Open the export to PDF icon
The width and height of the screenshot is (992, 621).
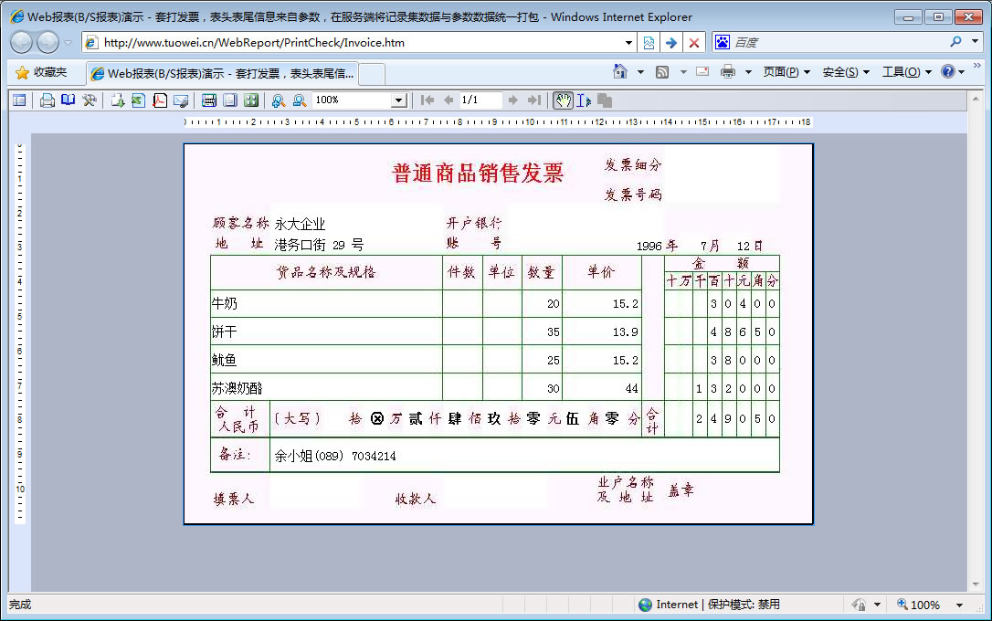tap(159, 100)
